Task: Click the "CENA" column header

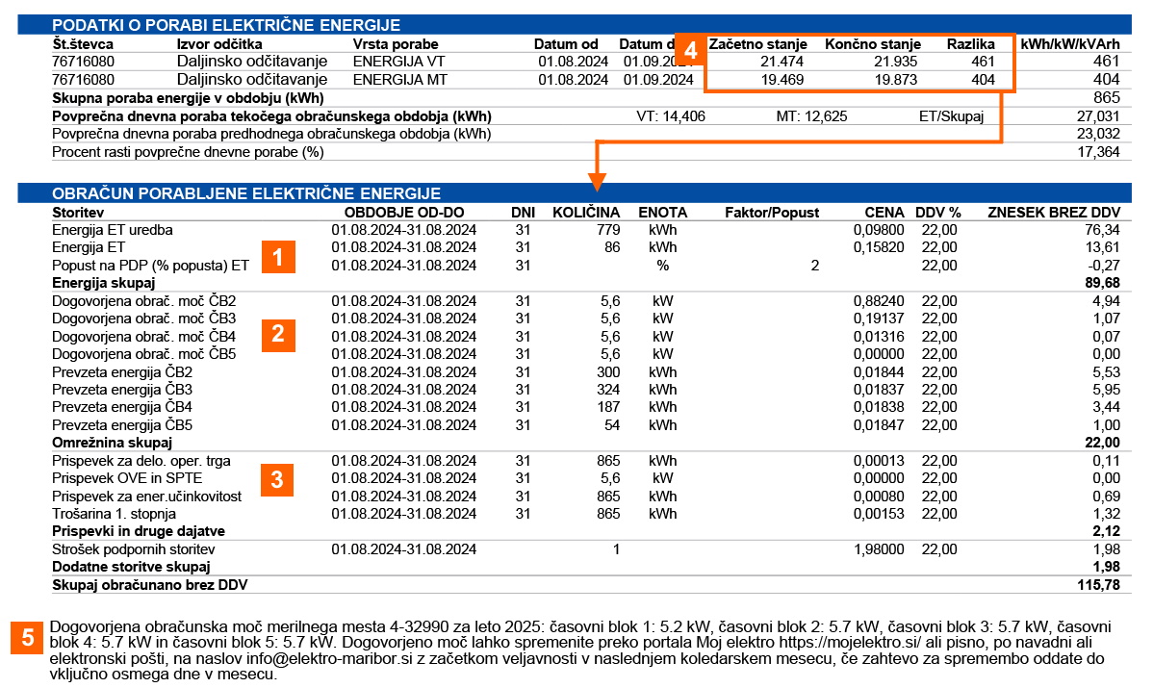Action: pyautogui.click(x=884, y=213)
